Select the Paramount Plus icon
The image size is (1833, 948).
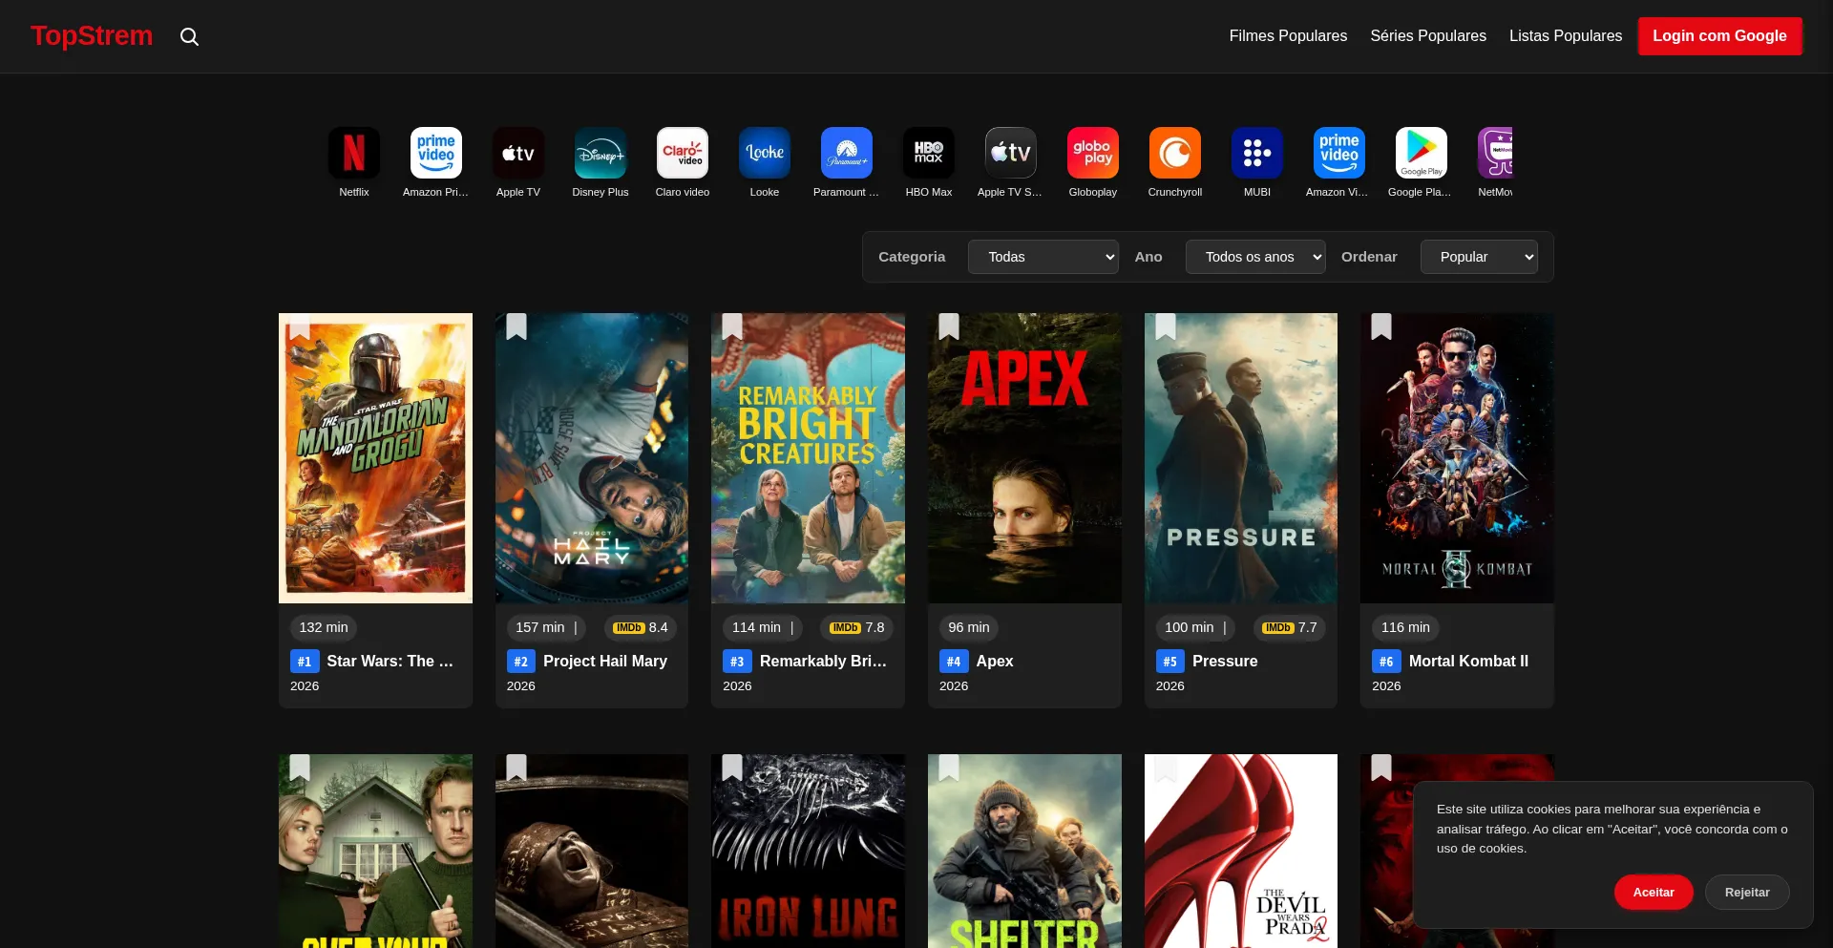pyautogui.click(x=847, y=153)
